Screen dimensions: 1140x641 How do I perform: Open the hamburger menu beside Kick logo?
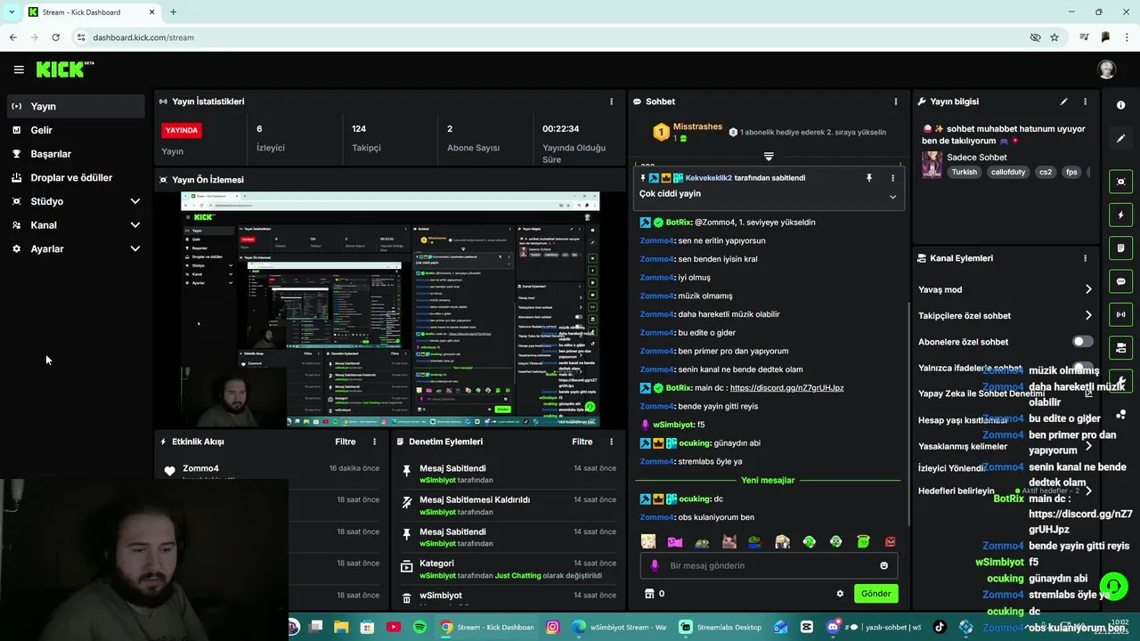click(19, 69)
